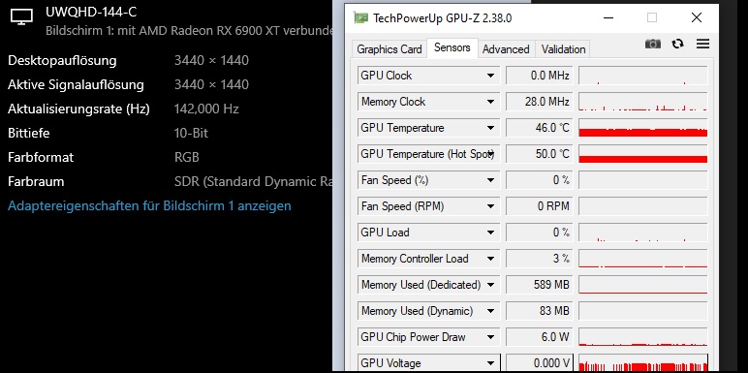Viewport: 748px width, 373px height.
Task: Click the GPU Chip Power Draw graph
Action: pyautogui.click(x=643, y=337)
